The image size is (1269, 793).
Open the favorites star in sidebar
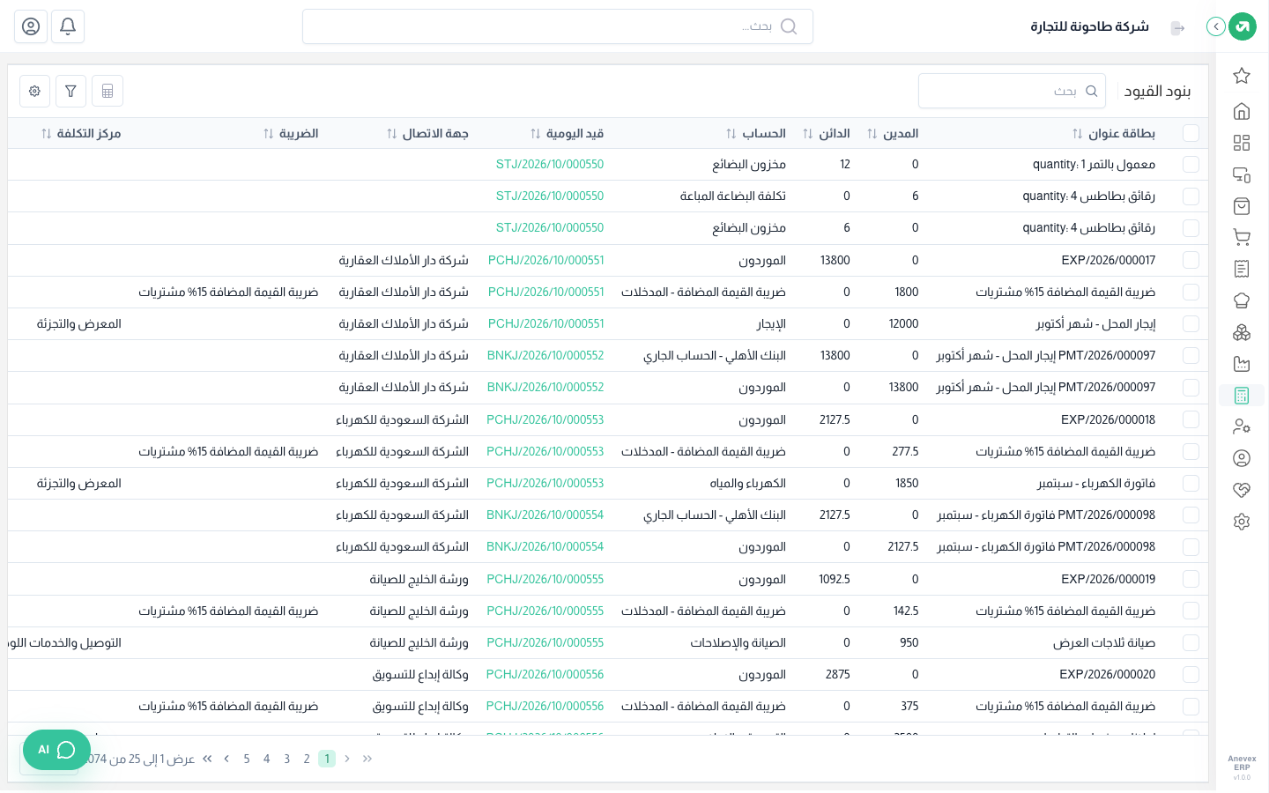coord(1242,76)
